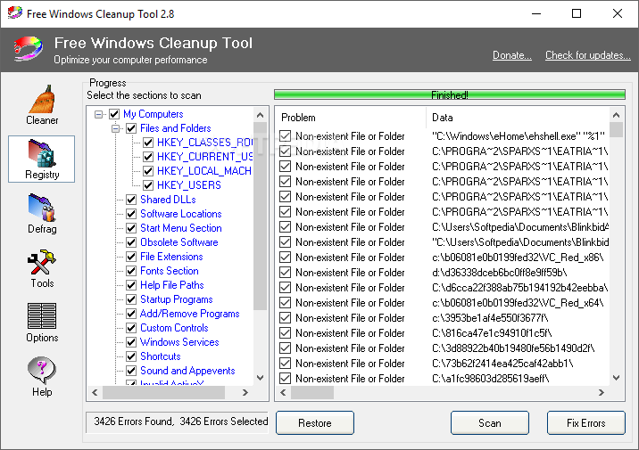The width and height of the screenshot is (639, 450).
Task: Click the green Finished progress bar
Action: point(450,94)
